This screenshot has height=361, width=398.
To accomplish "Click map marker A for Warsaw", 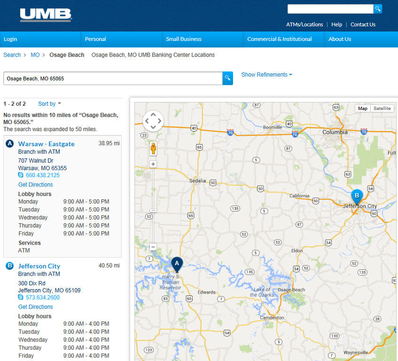I will click(177, 265).
